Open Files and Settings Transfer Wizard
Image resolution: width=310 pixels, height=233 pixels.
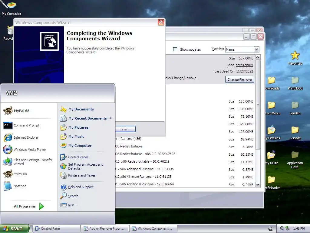(x=28, y=162)
